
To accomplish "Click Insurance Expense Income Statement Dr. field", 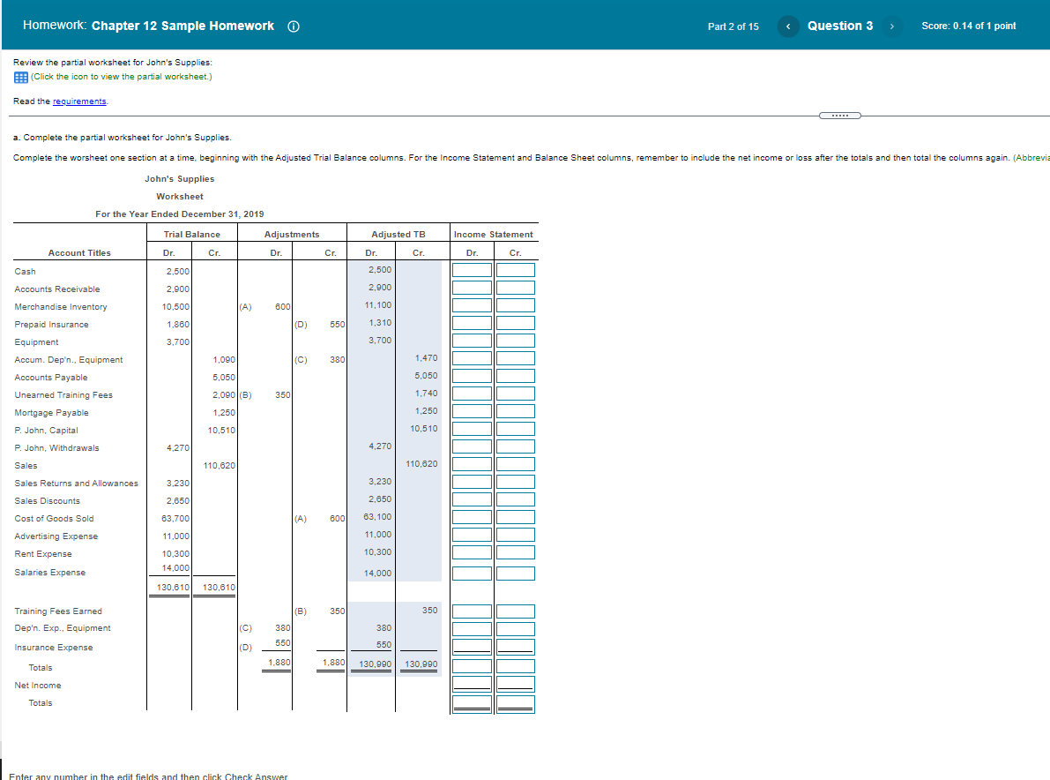I will (472, 647).
